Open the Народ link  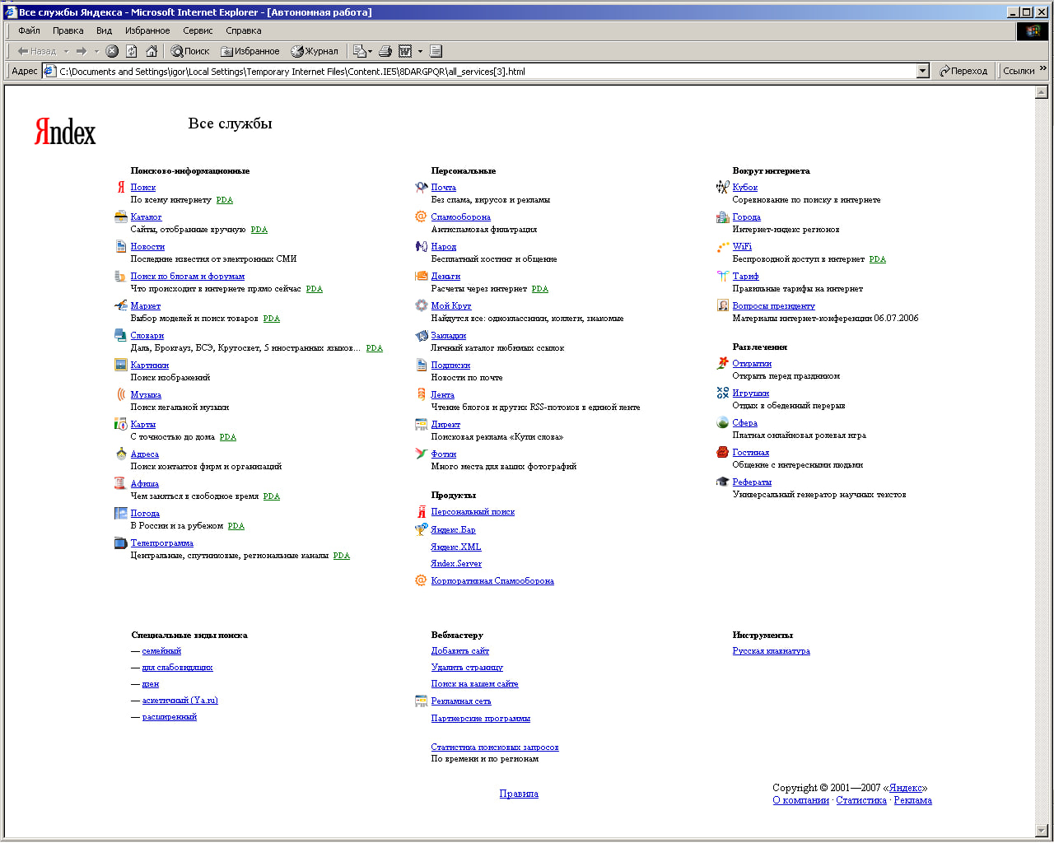tap(444, 246)
